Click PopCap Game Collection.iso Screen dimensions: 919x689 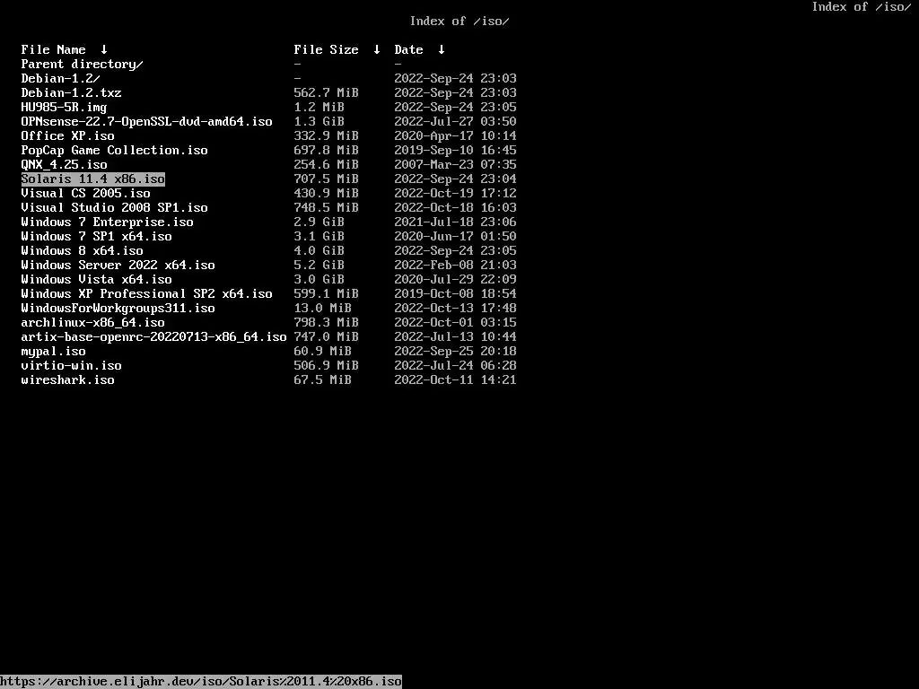coord(114,150)
